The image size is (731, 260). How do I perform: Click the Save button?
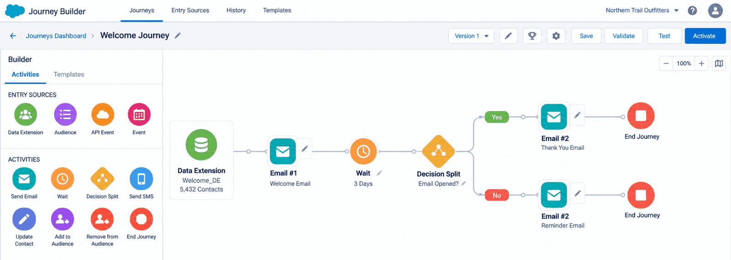pos(586,36)
